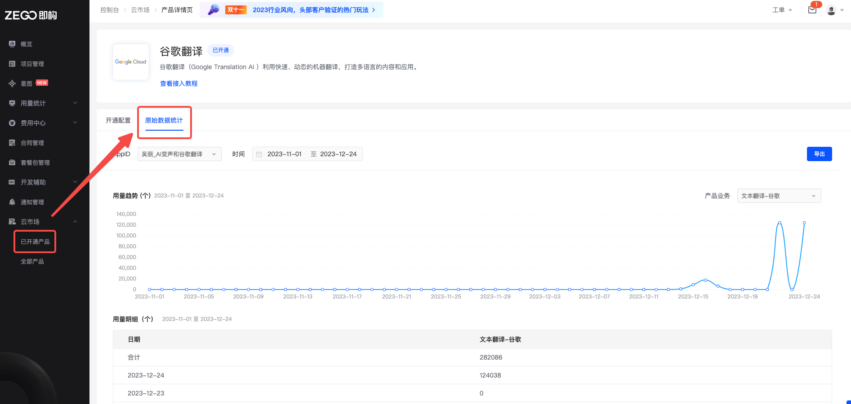Click the 合计 total value 282086
The image size is (851, 404).
click(x=491, y=357)
